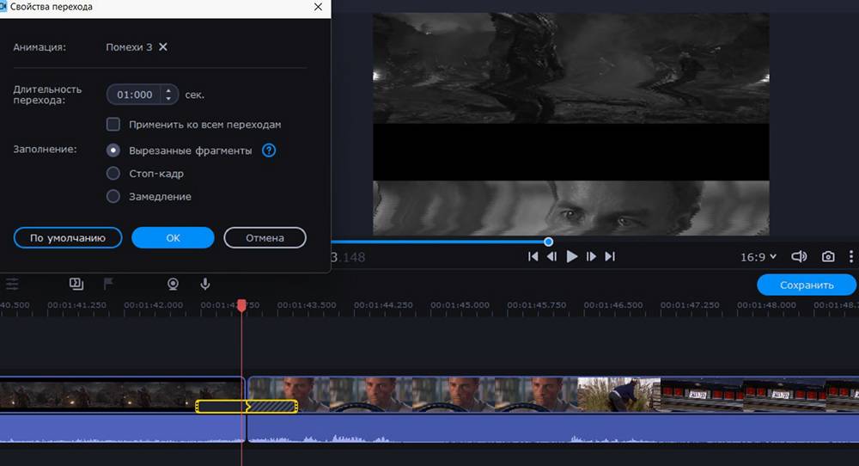Screen dimensions: 859x466
Task: Open help for Вырезанные фрагменты option
Action: coord(269,150)
